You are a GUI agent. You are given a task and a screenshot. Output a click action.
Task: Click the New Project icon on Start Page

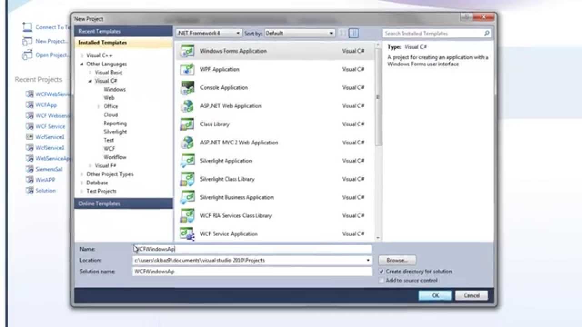[x=27, y=41]
